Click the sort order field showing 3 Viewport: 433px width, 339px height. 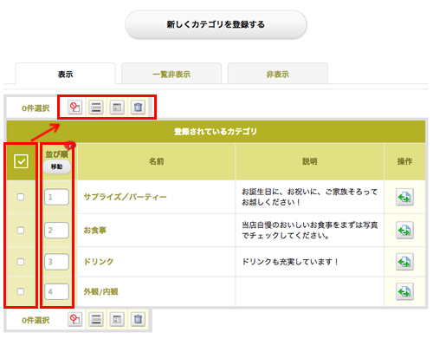pos(57,262)
